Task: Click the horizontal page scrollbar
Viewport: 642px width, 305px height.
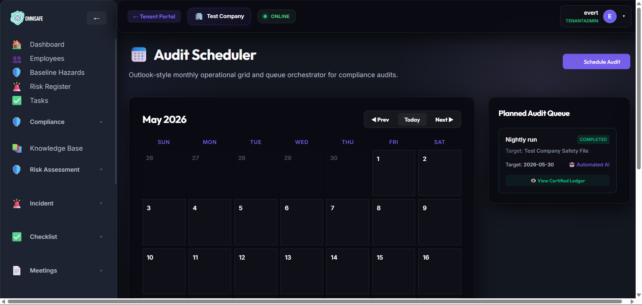Action: point(314,302)
